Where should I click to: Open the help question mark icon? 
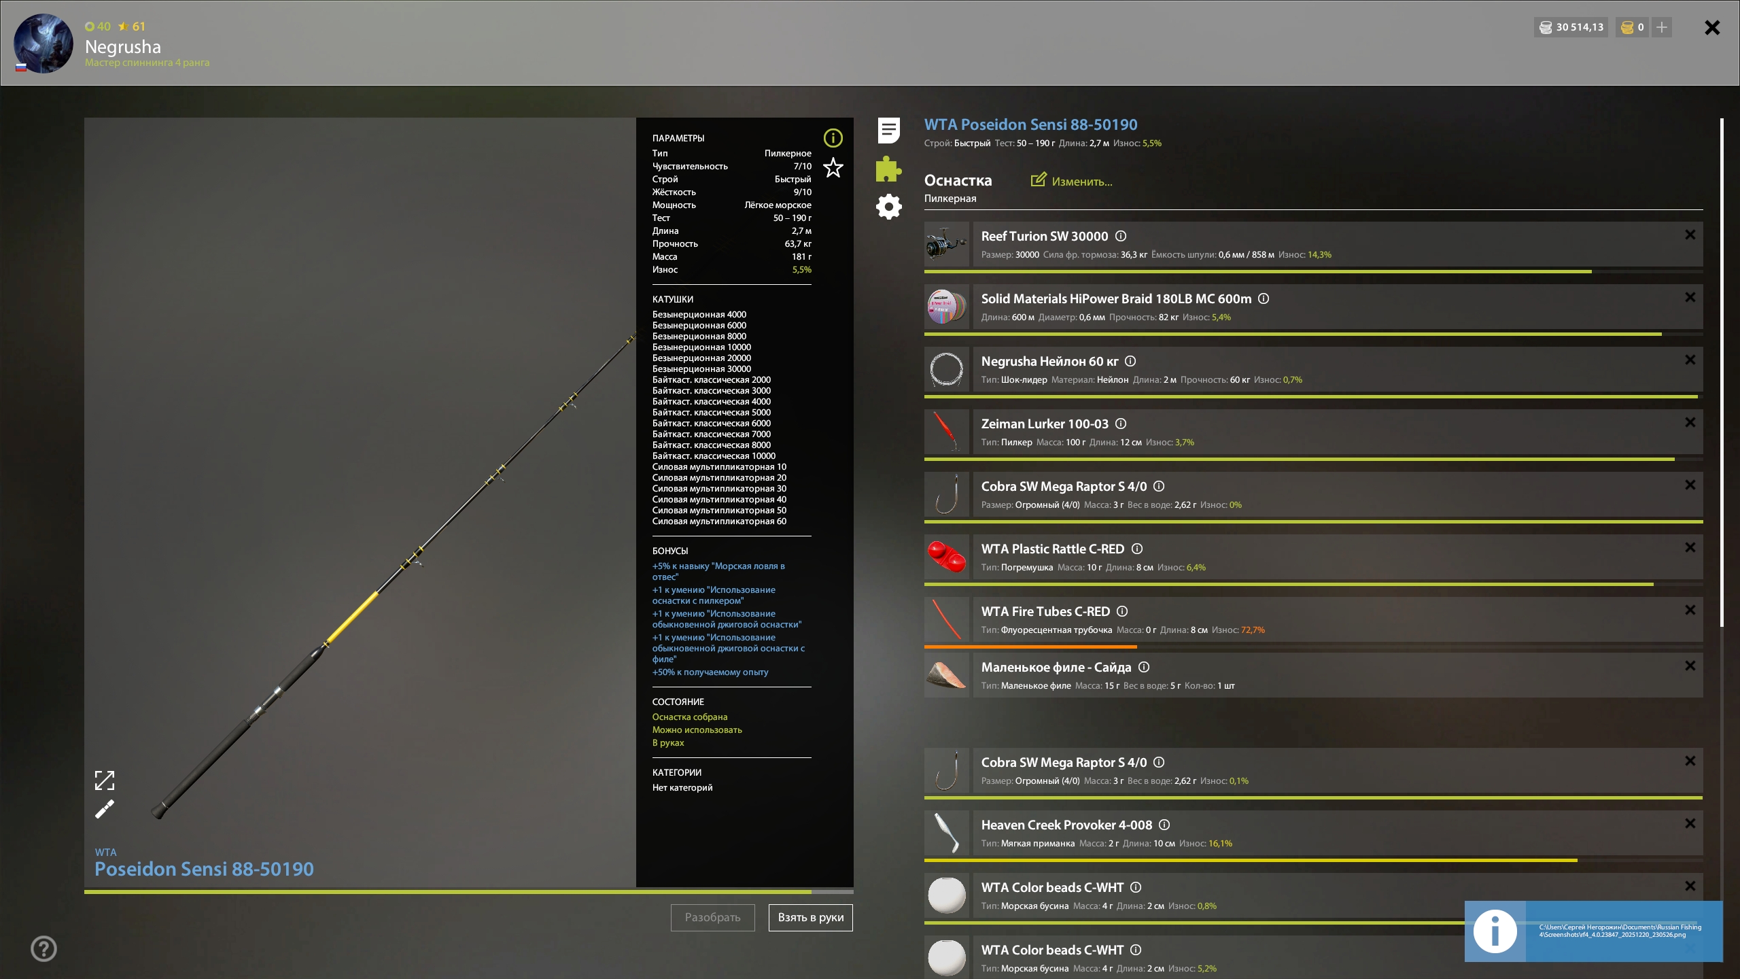pyautogui.click(x=44, y=948)
